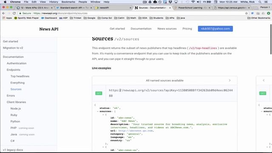Close the newsAPI tab

(x=130, y=8)
